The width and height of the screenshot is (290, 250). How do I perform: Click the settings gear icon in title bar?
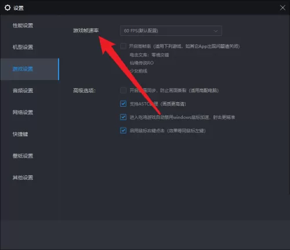pyautogui.click(x=8, y=8)
